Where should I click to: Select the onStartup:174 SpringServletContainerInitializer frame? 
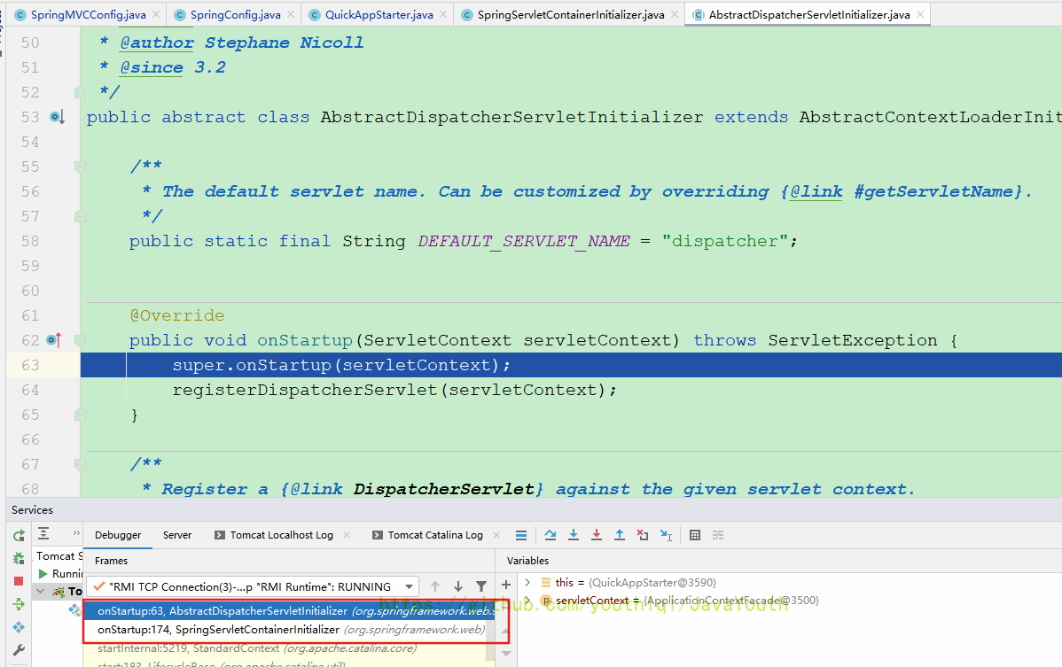292,630
